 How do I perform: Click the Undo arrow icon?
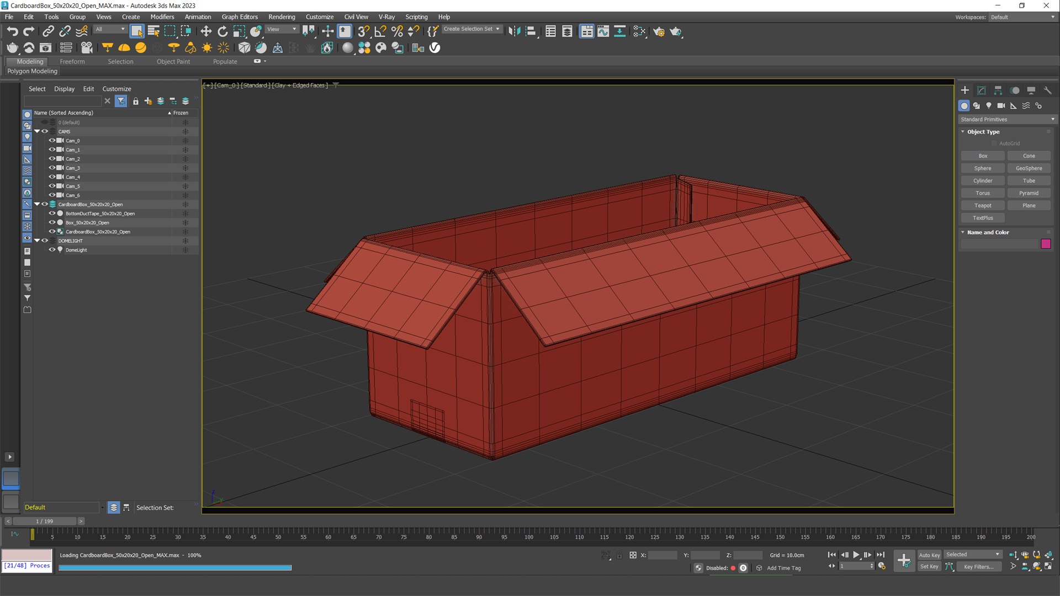click(12, 31)
